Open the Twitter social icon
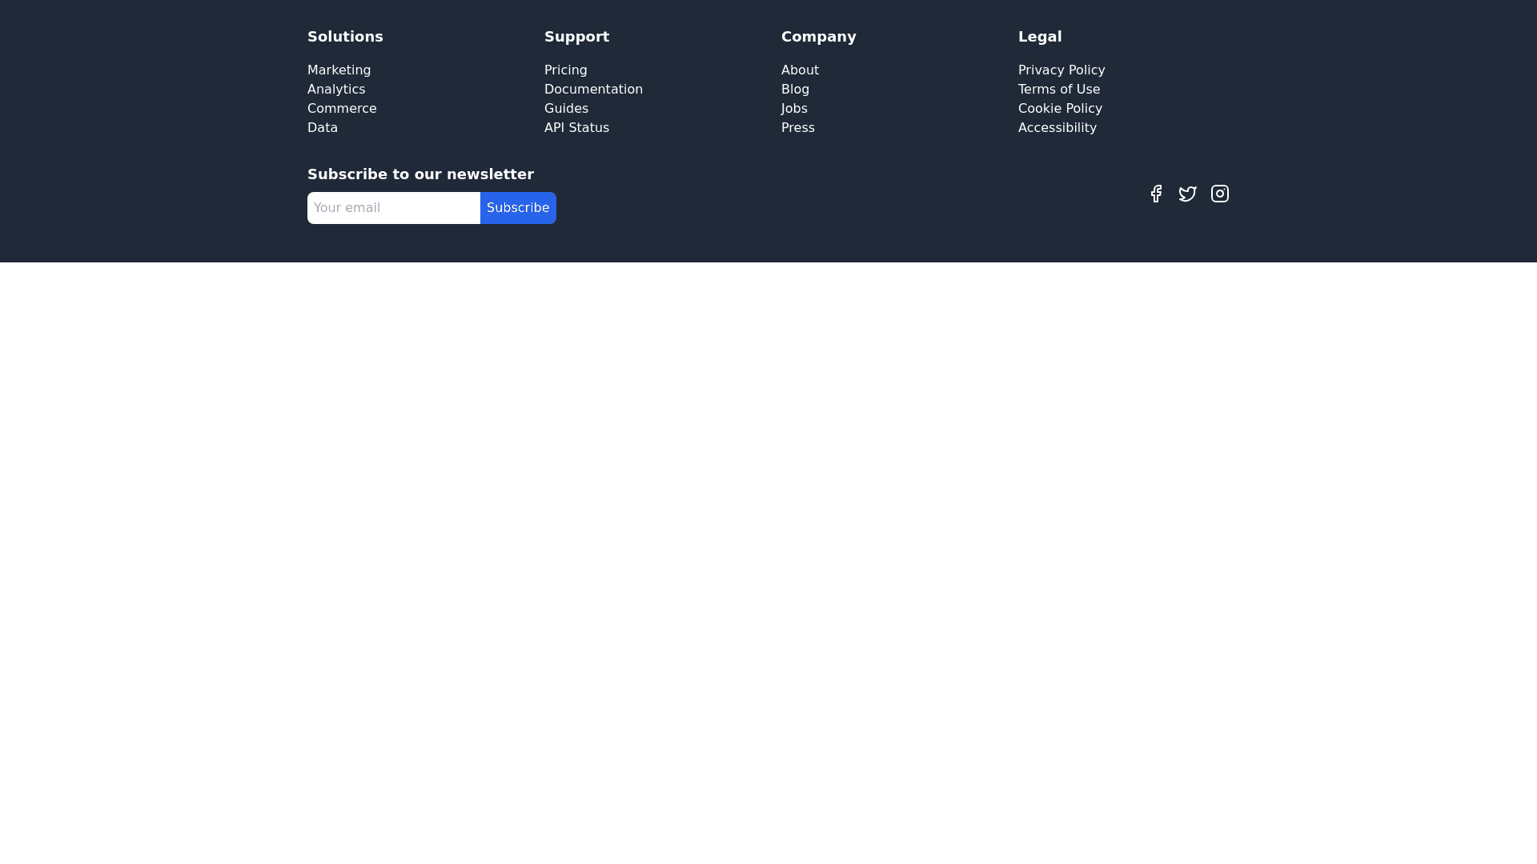Viewport: 1537px width, 864px height. pos(1188,194)
